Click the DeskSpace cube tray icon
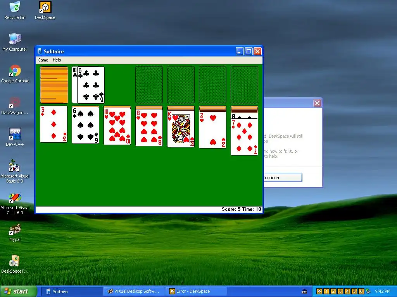Screen dimensions: 397x297 [x=319, y=291]
